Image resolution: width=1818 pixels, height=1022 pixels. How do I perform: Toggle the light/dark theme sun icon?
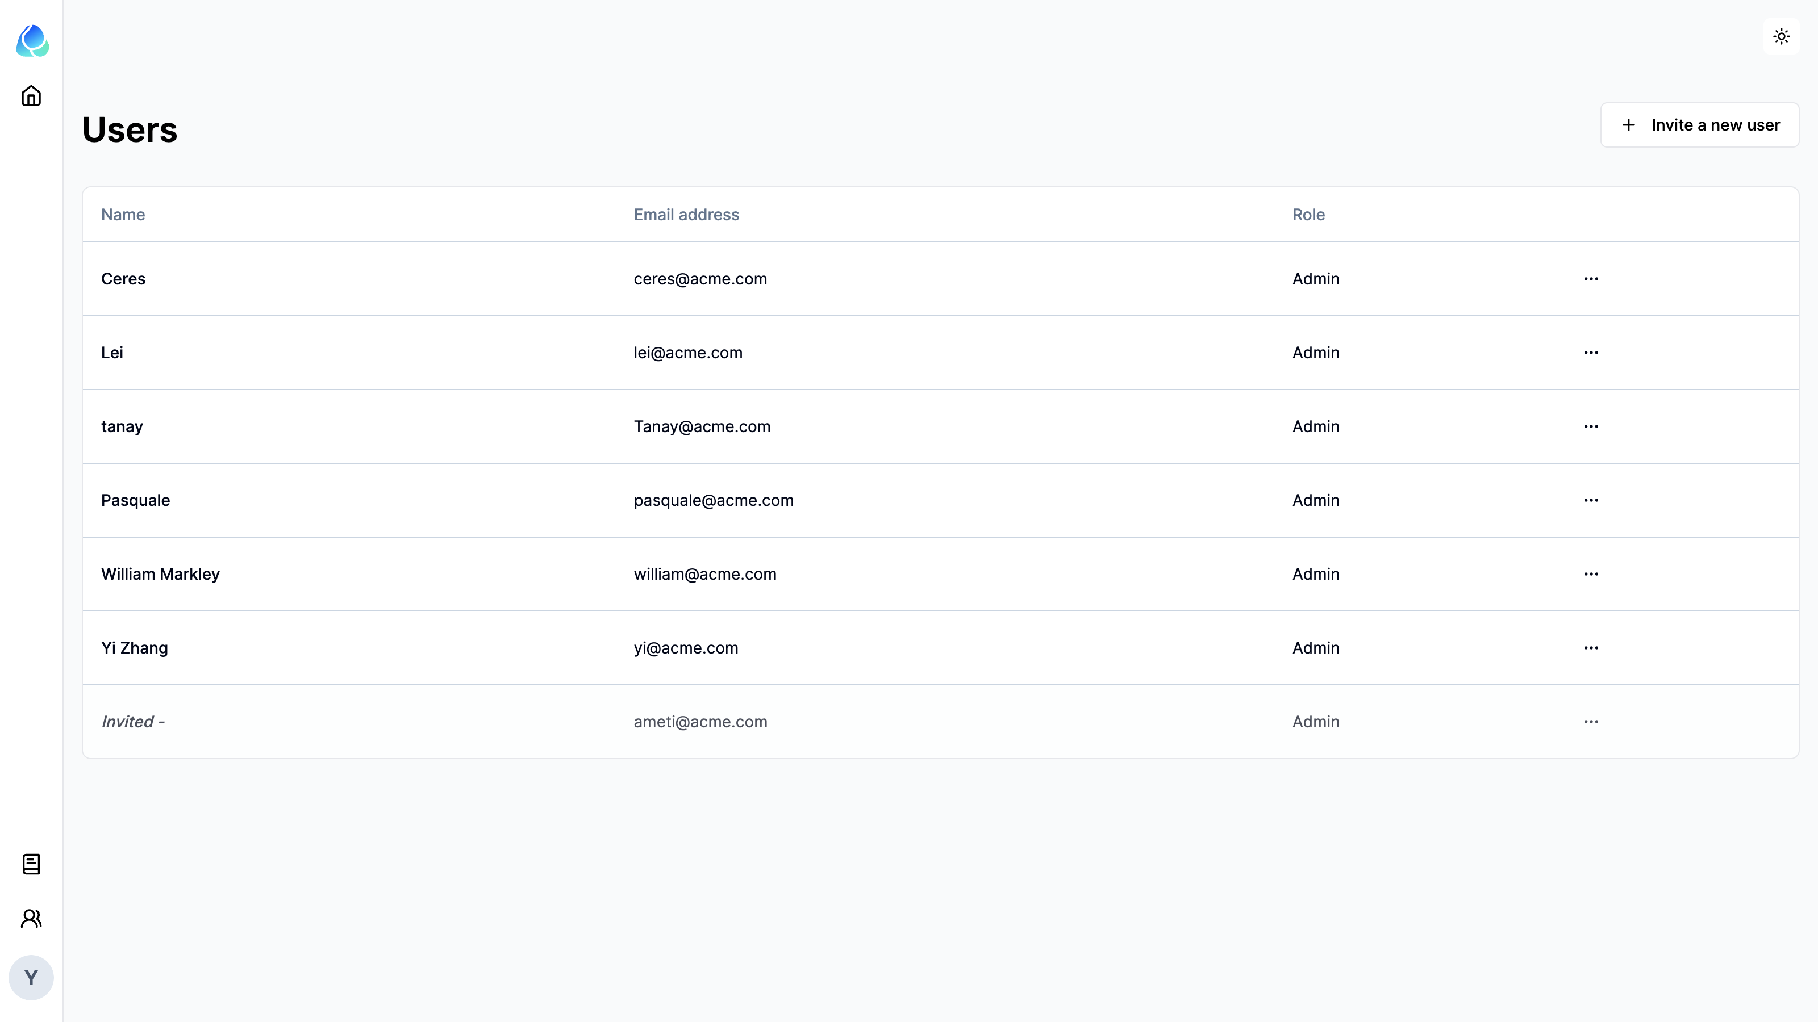(x=1781, y=36)
